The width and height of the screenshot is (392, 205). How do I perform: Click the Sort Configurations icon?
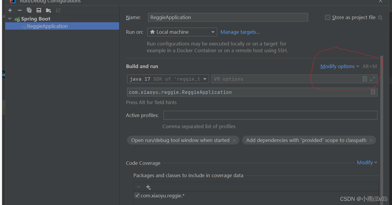(x=58, y=10)
